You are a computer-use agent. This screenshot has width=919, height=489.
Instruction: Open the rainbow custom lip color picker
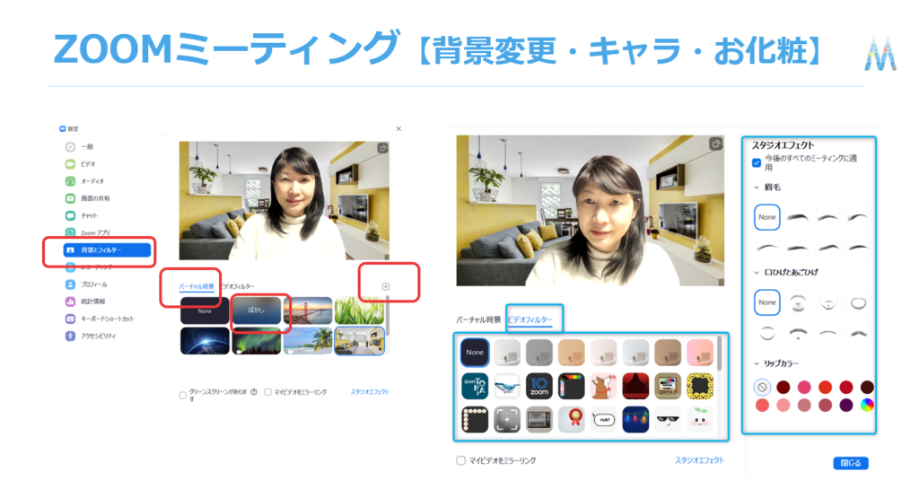point(867,406)
